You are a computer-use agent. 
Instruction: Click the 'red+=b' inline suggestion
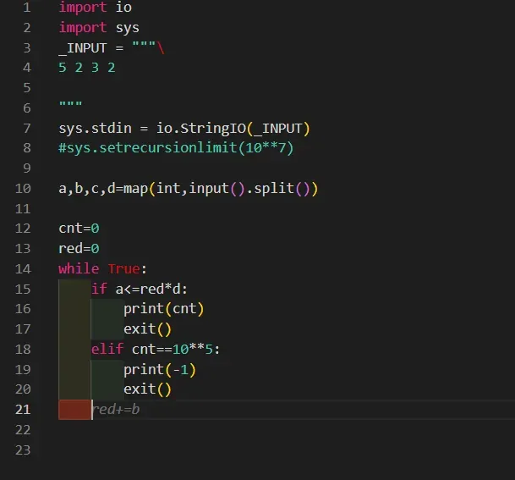(x=116, y=410)
